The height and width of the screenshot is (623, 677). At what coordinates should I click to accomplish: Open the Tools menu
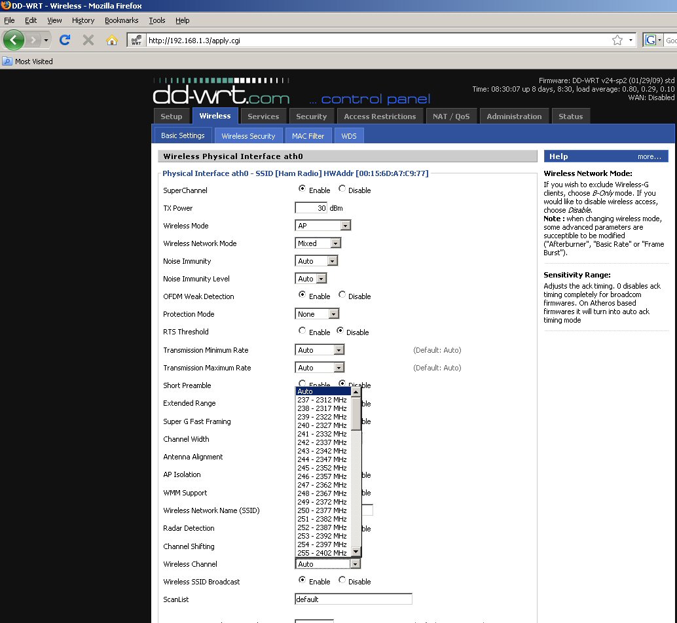[x=156, y=20]
